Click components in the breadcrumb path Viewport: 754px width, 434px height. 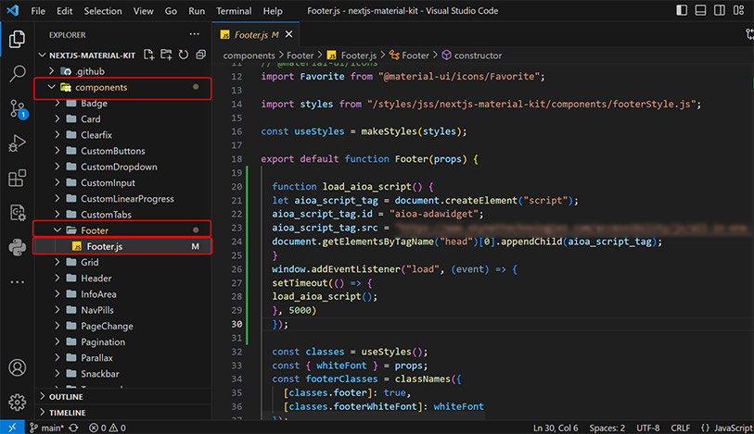(x=249, y=56)
